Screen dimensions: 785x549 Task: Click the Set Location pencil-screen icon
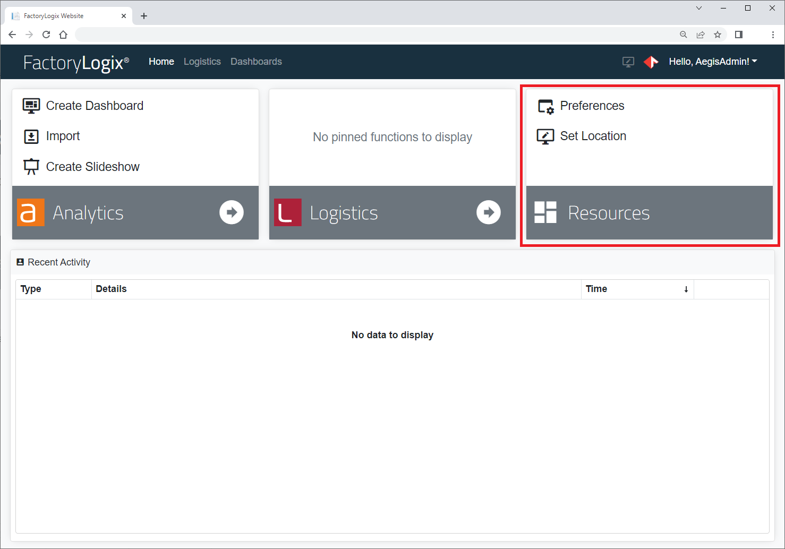(545, 136)
